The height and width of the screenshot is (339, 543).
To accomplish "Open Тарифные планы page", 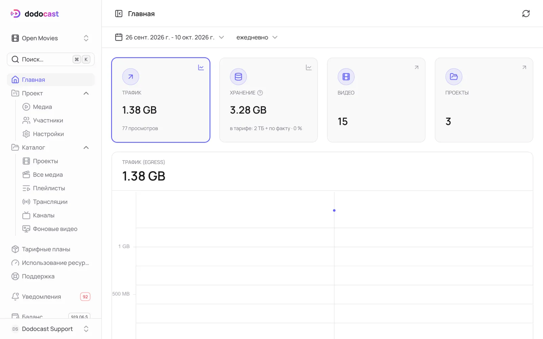I will coord(51,249).
